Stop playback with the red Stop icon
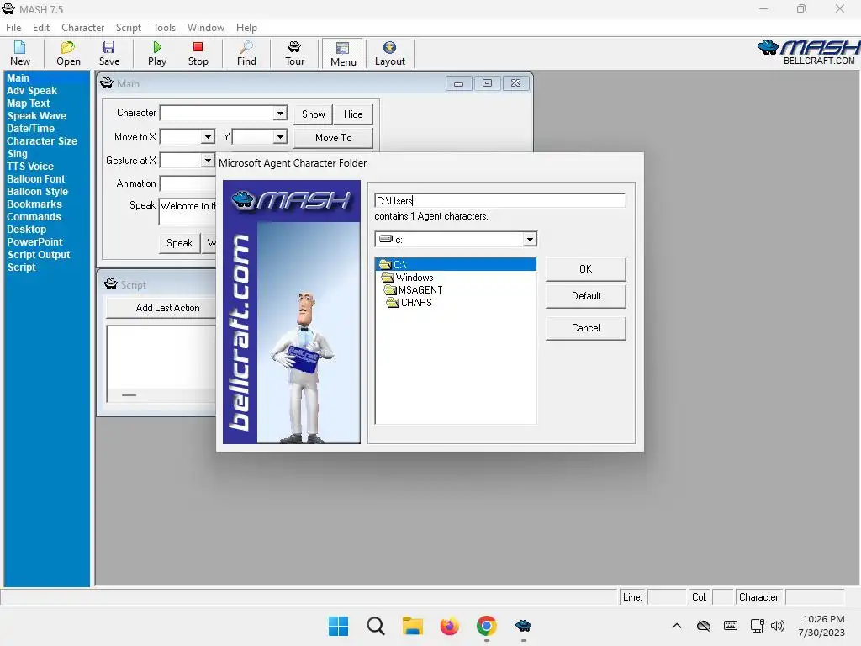 (198, 53)
